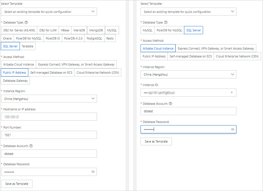Click the Database Account help icon below Port Number
The width and height of the screenshot is (263, 191).
click(x=31, y=146)
